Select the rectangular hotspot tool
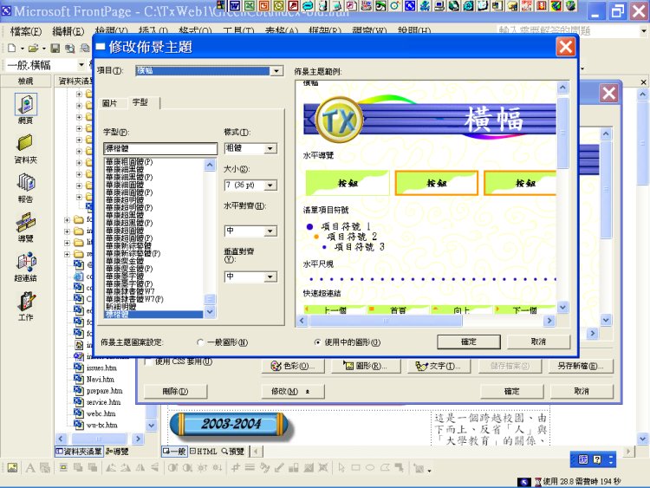Screen dimensions: 650x488 pyautogui.click(x=355, y=468)
